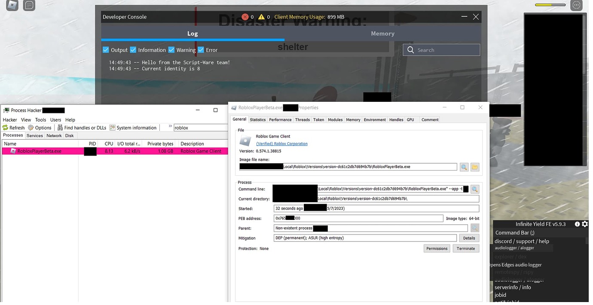Toggle the Error log checkbox
Screen dimensions: 593x305
[x=200, y=50]
